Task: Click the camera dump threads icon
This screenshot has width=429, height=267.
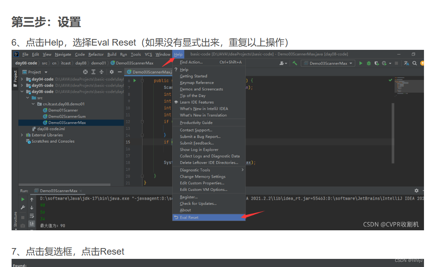Action: pyautogui.click(x=23, y=226)
